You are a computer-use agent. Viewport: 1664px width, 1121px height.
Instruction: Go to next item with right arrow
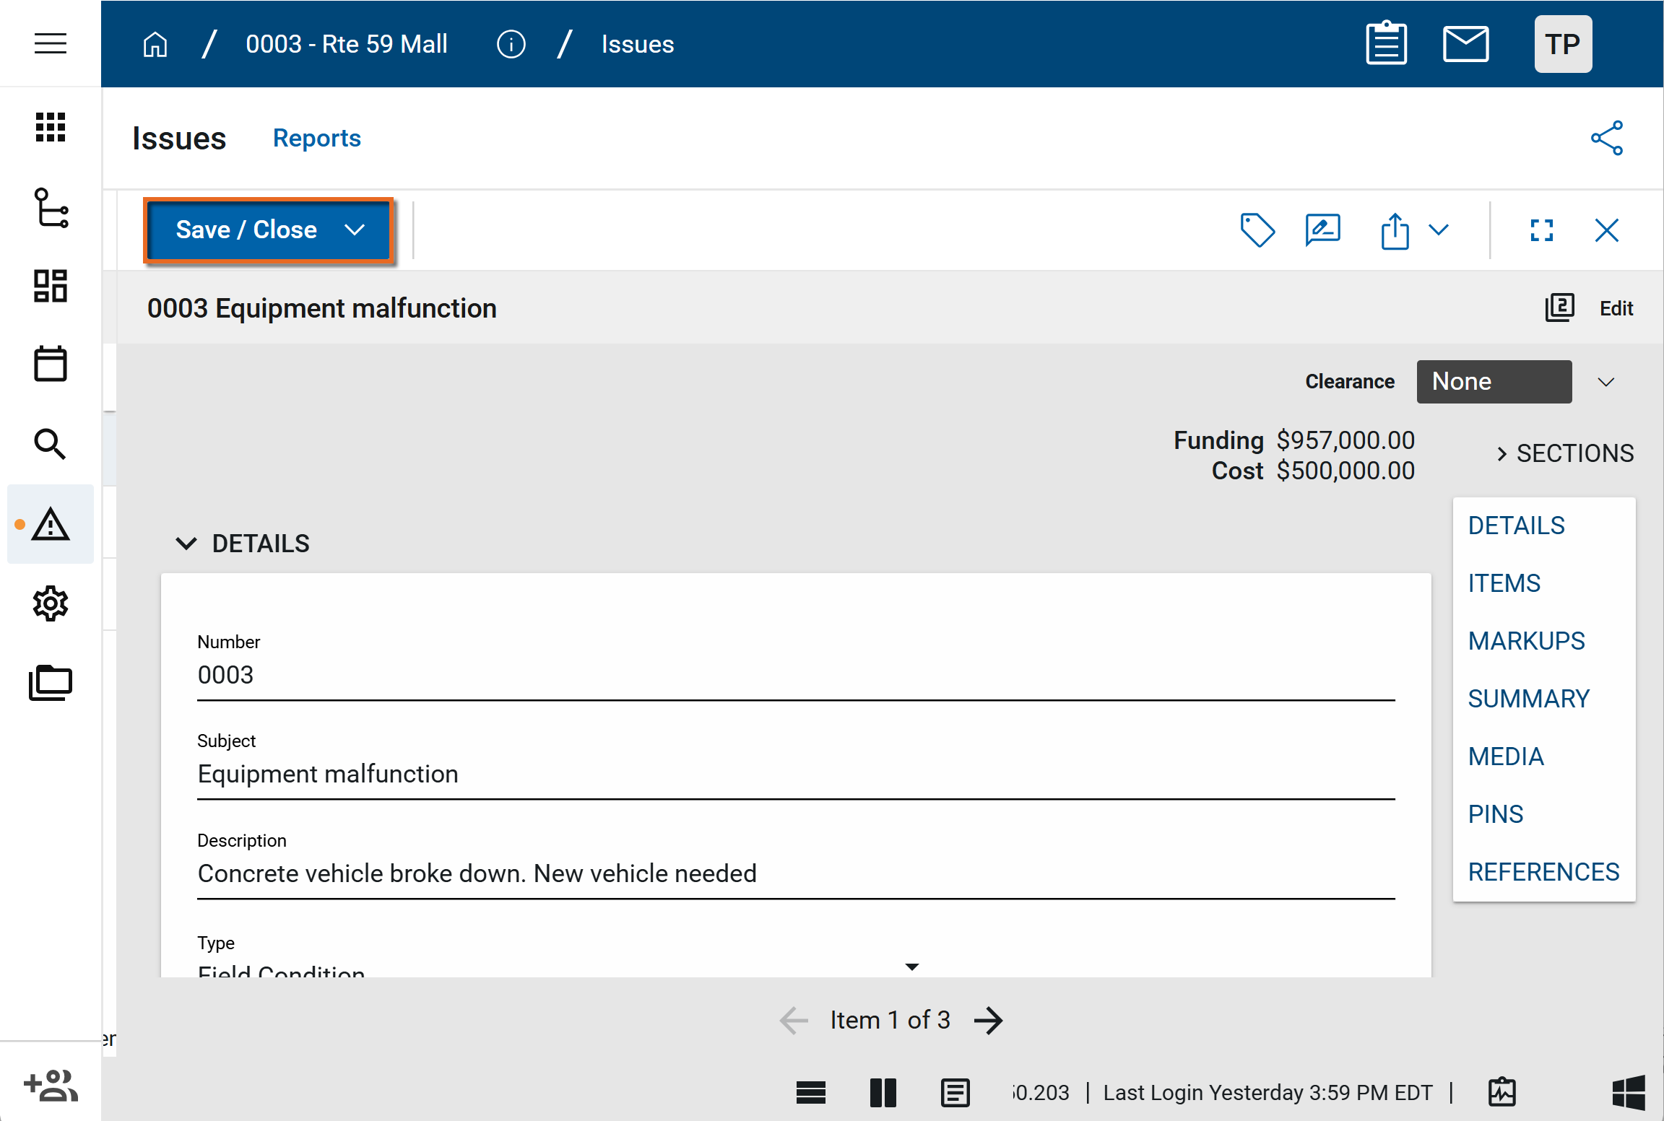987,1020
